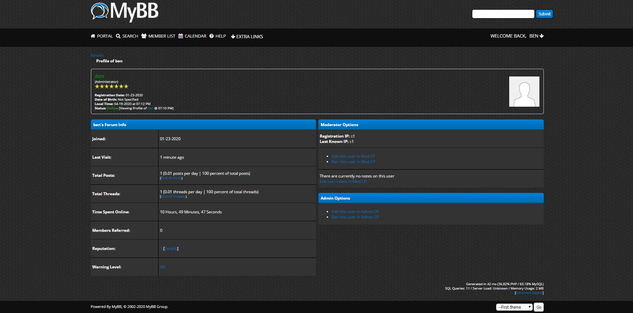Go to the Calendar page

(195, 36)
